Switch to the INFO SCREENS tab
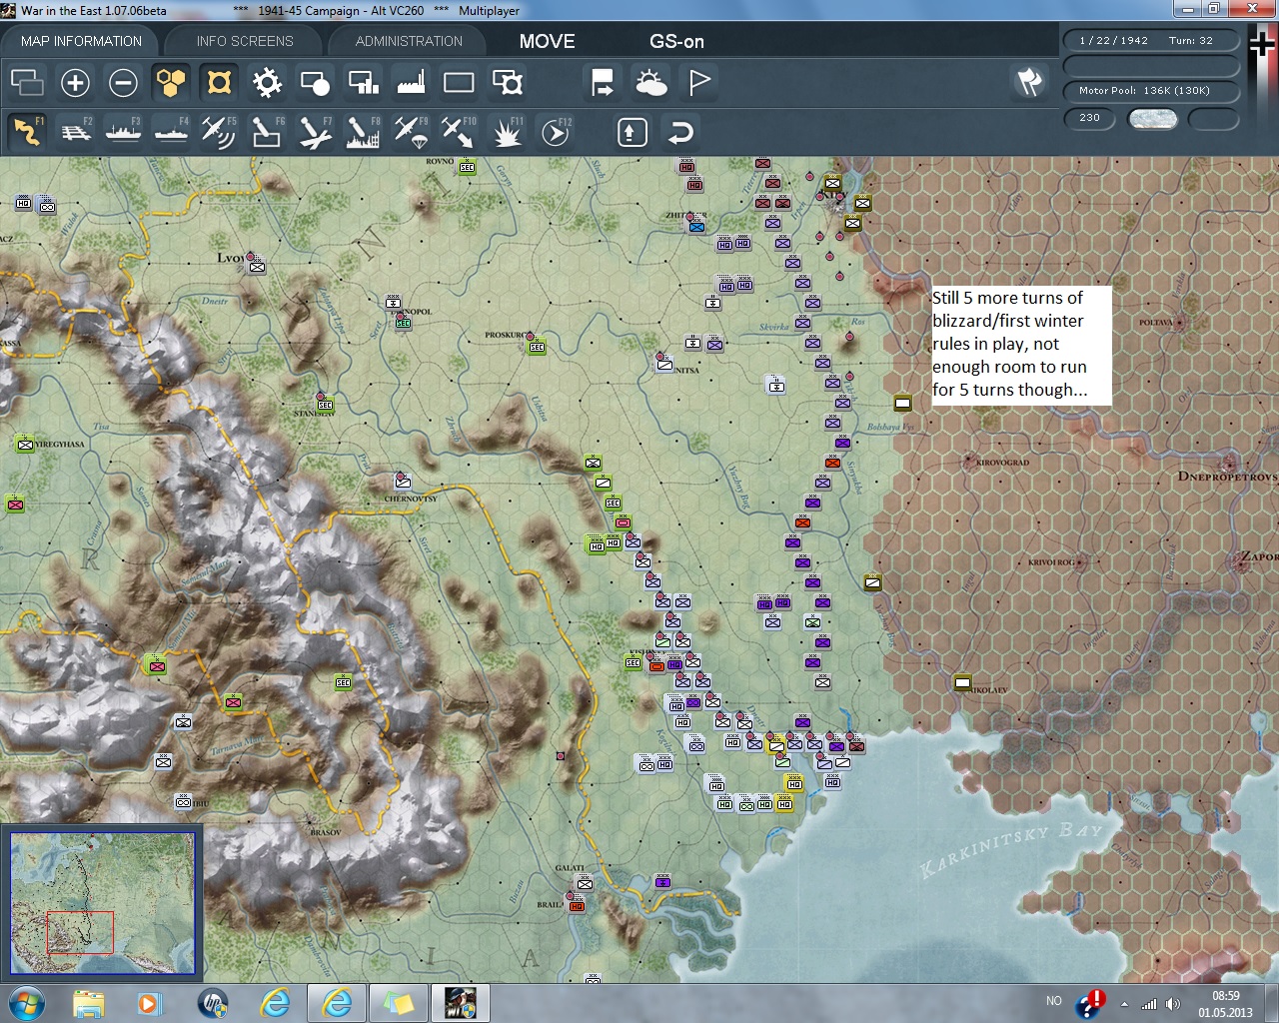 [245, 41]
